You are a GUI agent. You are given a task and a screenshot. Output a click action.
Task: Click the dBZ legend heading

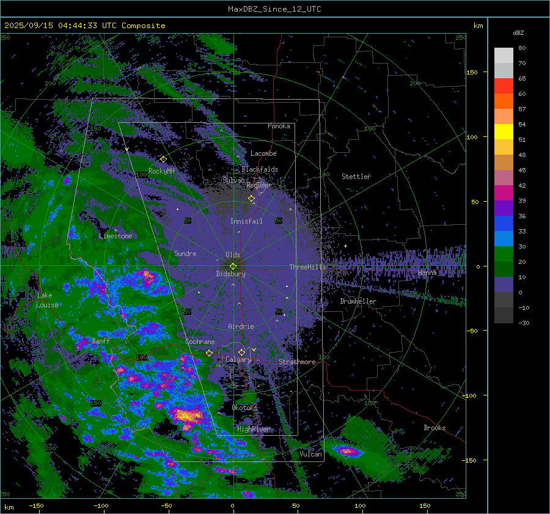tap(518, 32)
